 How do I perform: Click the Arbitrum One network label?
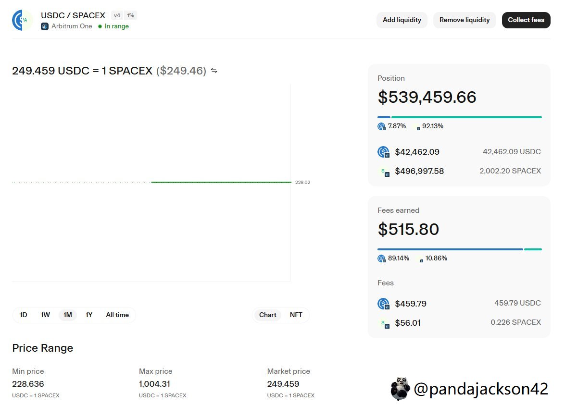coord(72,26)
